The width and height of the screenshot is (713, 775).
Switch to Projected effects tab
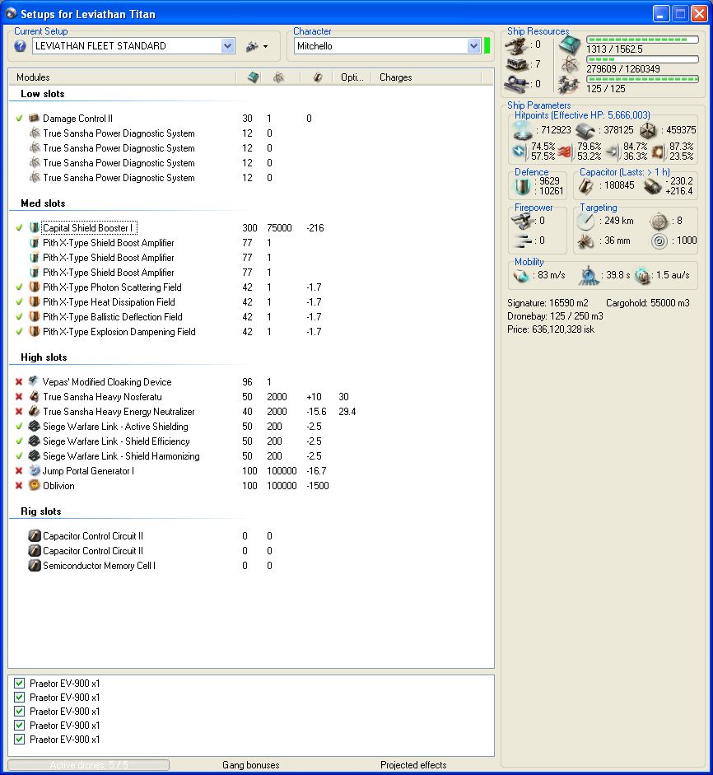[x=413, y=765]
